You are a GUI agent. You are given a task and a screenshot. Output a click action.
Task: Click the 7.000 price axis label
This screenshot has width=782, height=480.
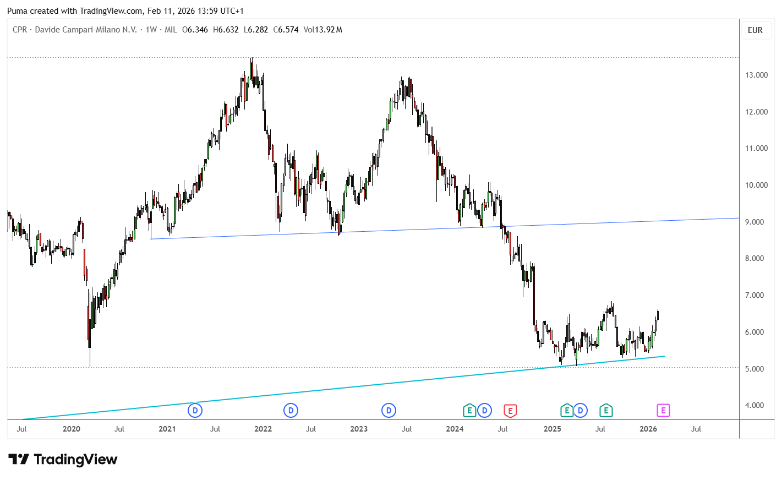[754, 295]
